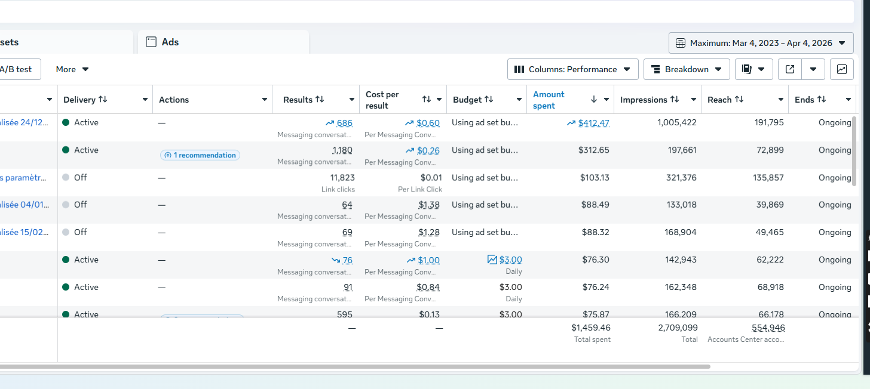Open the More menu
Screen dimensions: 870x389
click(x=72, y=69)
